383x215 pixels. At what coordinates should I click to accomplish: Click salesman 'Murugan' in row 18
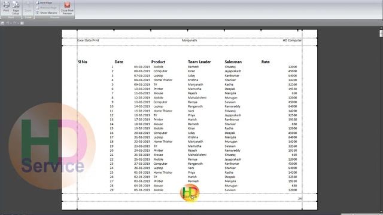pyautogui.click(x=231, y=142)
